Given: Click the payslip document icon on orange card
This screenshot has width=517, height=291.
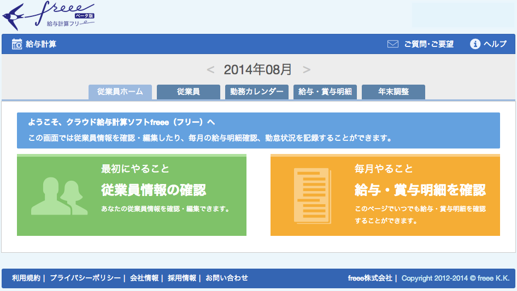Looking at the screenshot, I should tap(312, 195).
